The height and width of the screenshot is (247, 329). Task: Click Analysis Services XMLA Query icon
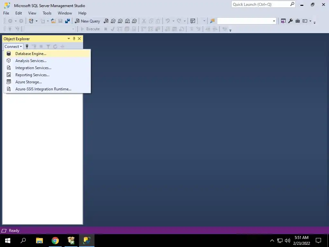pyautogui.click(x=127, y=21)
